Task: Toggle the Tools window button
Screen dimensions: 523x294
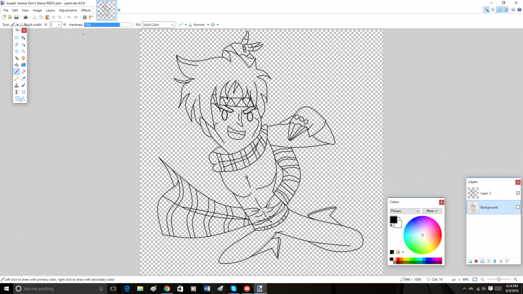Action: [486, 9]
